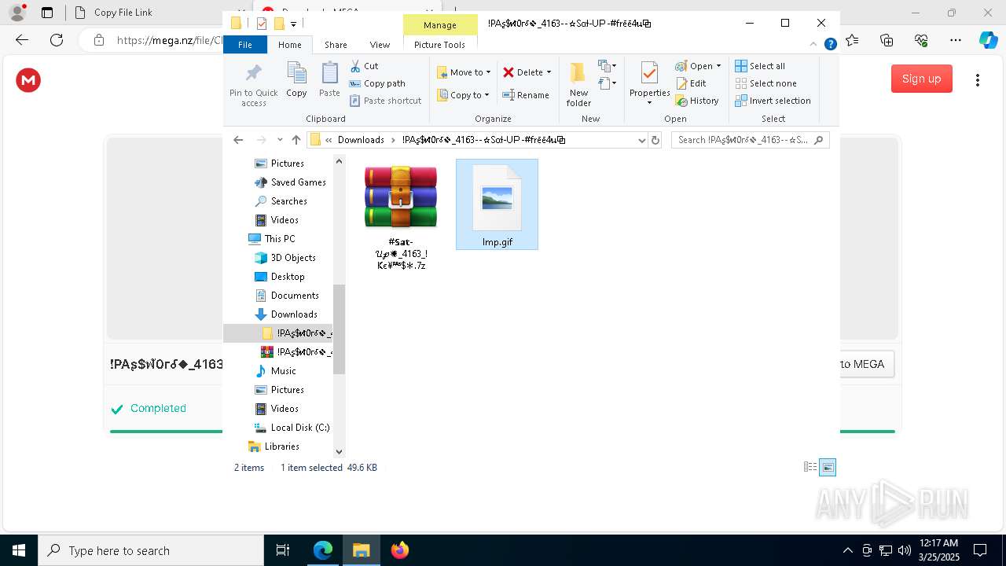
Task: Select This PC in navigation pane
Action: (x=272, y=239)
